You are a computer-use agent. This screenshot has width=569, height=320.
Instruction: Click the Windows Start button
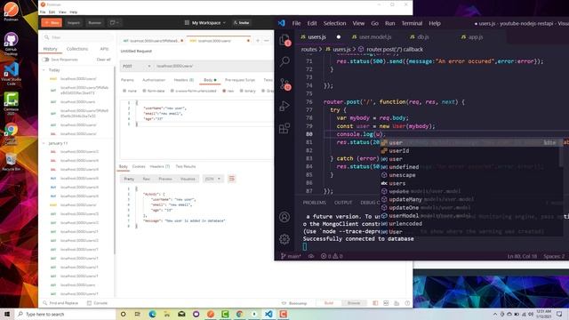coord(7,314)
